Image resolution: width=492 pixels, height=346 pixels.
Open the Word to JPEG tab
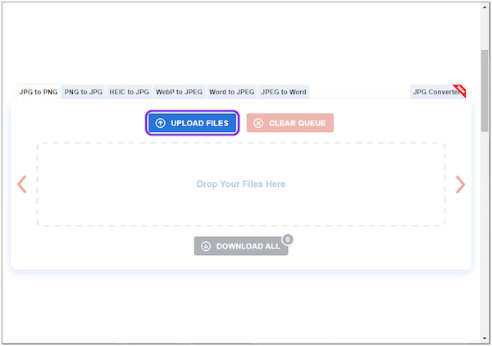click(231, 92)
